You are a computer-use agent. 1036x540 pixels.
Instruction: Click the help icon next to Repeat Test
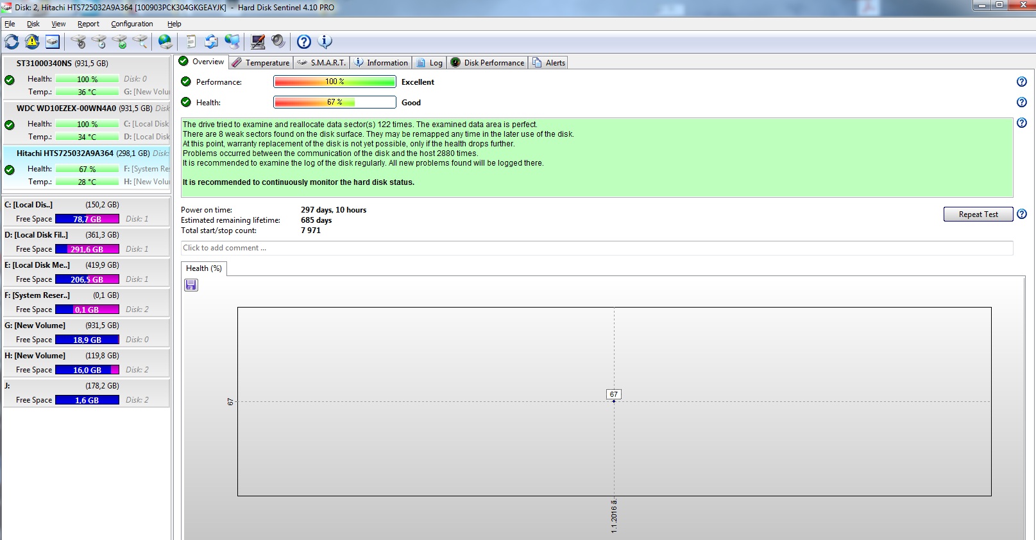point(1022,214)
